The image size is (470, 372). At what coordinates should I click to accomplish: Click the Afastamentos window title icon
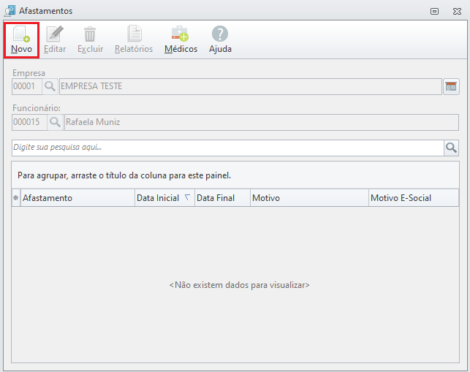(x=10, y=11)
